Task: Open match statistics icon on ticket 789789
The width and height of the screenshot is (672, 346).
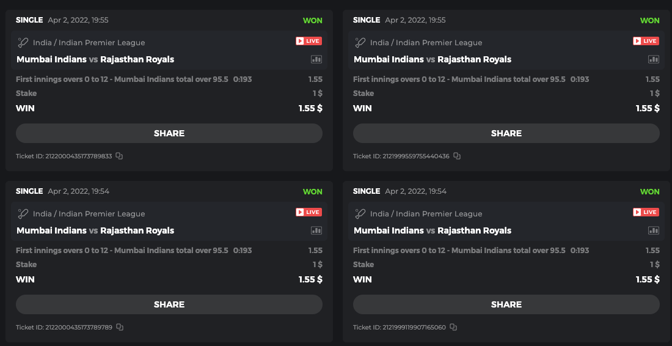Action: pyautogui.click(x=316, y=230)
